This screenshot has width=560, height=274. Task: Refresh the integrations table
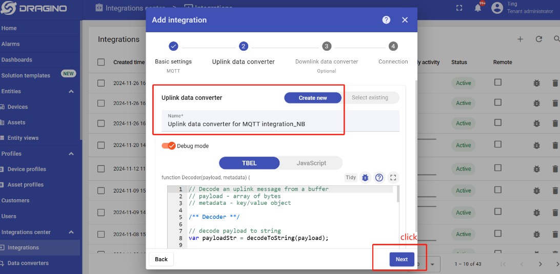point(538,39)
